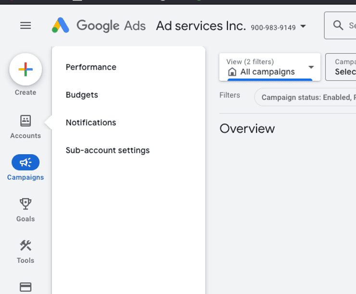The width and height of the screenshot is (356, 294).
Task: Open the Tools wrench section
Action: click(25, 251)
